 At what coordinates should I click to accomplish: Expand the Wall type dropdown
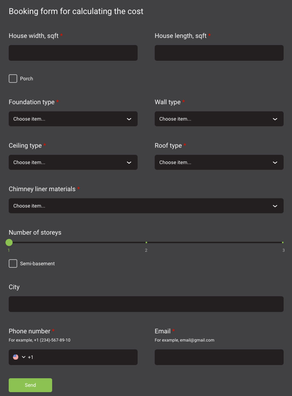click(219, 119)
